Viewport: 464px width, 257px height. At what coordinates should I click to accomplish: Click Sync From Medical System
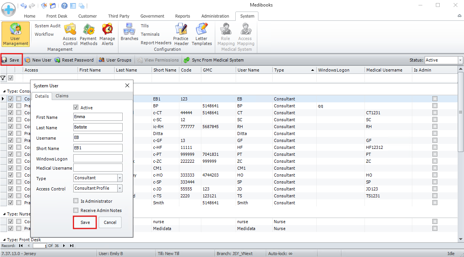[x=213, y=60]
